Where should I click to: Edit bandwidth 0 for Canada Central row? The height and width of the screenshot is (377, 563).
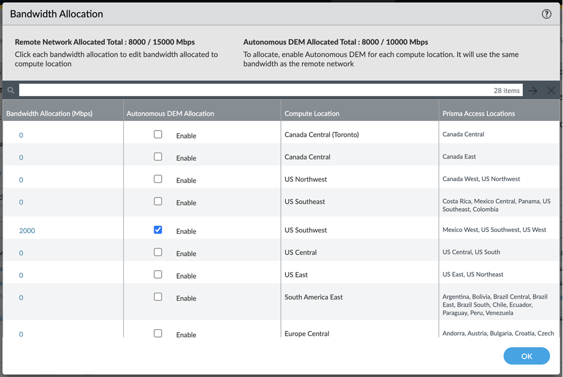tap(21, 158)
